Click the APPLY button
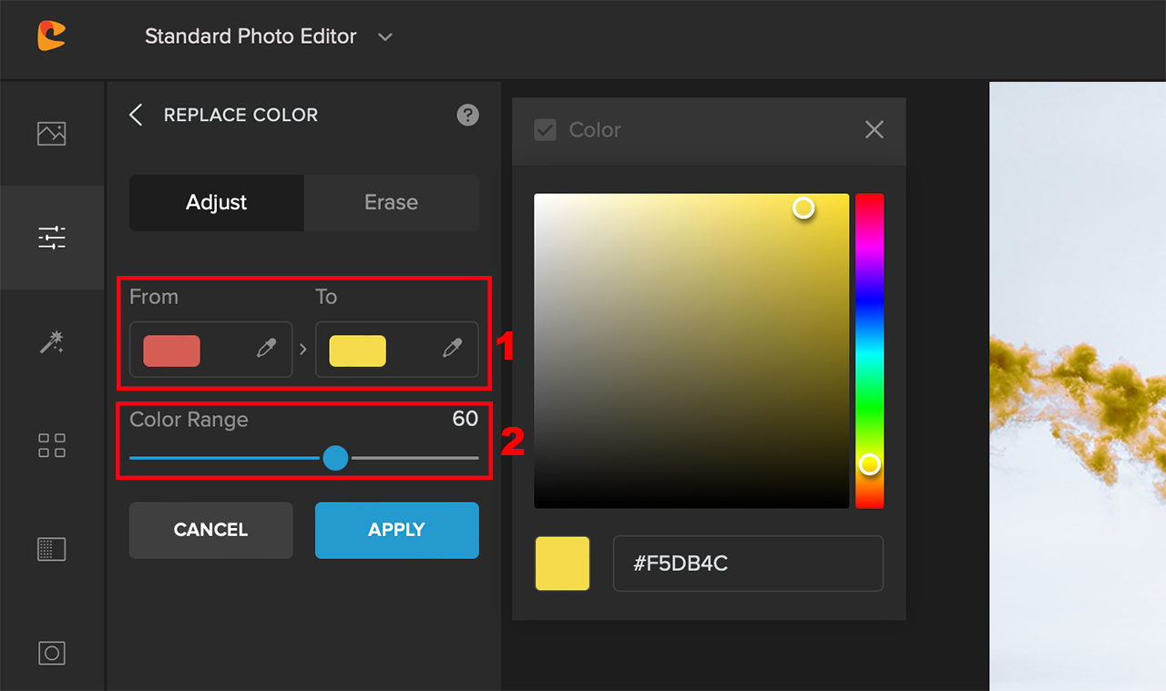 (396, 530)
